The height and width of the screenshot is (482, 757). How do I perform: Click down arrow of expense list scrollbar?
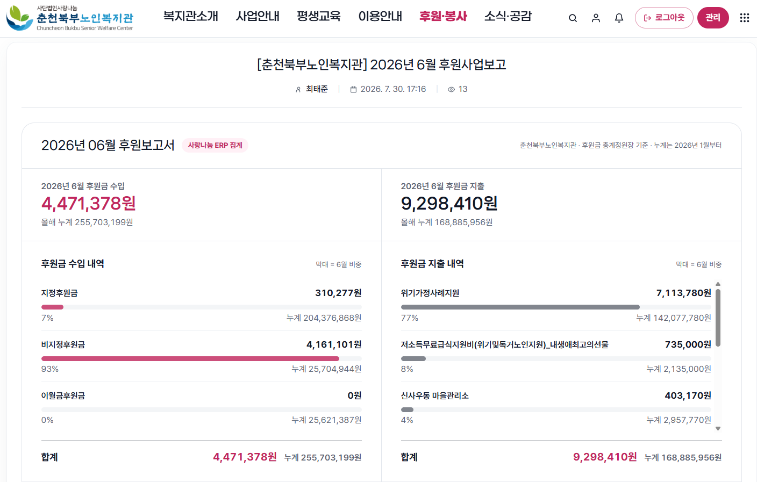(x=718, y=429)
